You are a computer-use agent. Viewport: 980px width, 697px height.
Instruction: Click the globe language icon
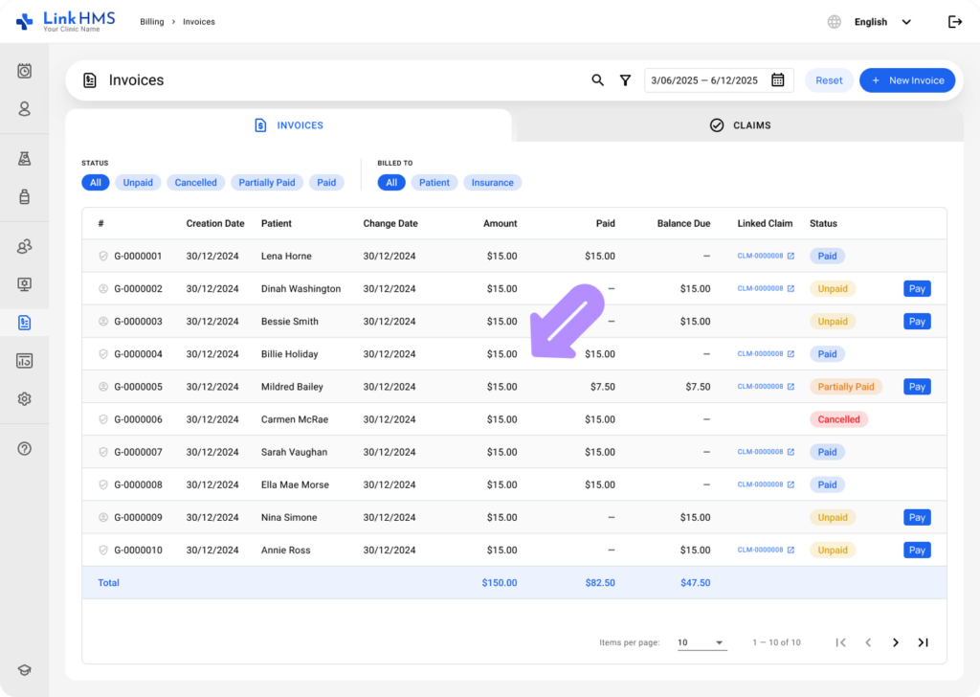(834, 22)
